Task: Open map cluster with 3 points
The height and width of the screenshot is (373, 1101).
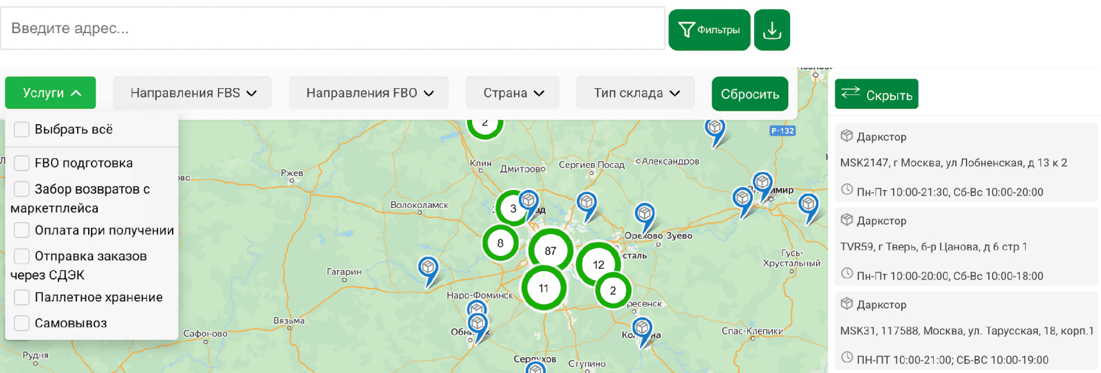Action: (513, 209)
